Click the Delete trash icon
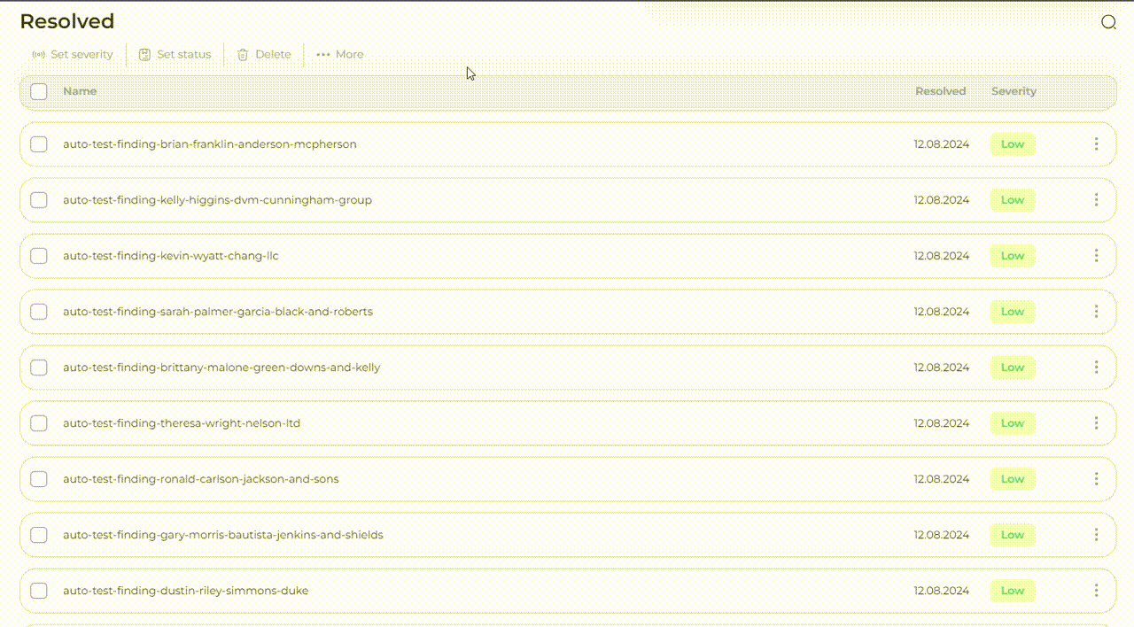The width and height of the screenshot is (1134, 627). click(x=243, y=55)
